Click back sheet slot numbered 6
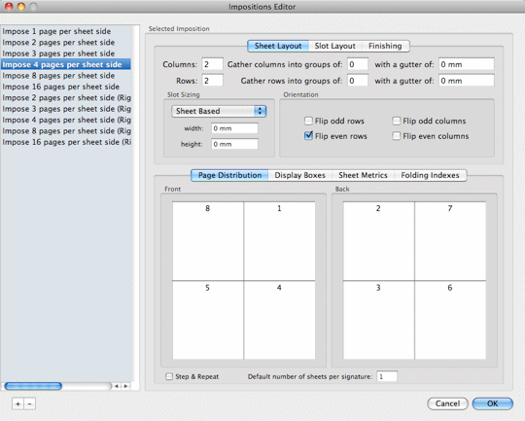Screen dimensions: 525x421 pyautogui.click(x=450, y=320)
